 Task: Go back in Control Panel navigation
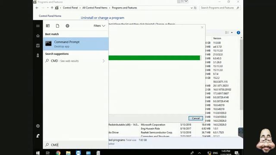tap(37, 8)
